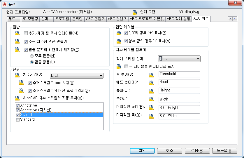Click drawing icon beside 폭(W) field
Image resolution: width=244 pixels, height=158 pixels.
tap(151, 99)
